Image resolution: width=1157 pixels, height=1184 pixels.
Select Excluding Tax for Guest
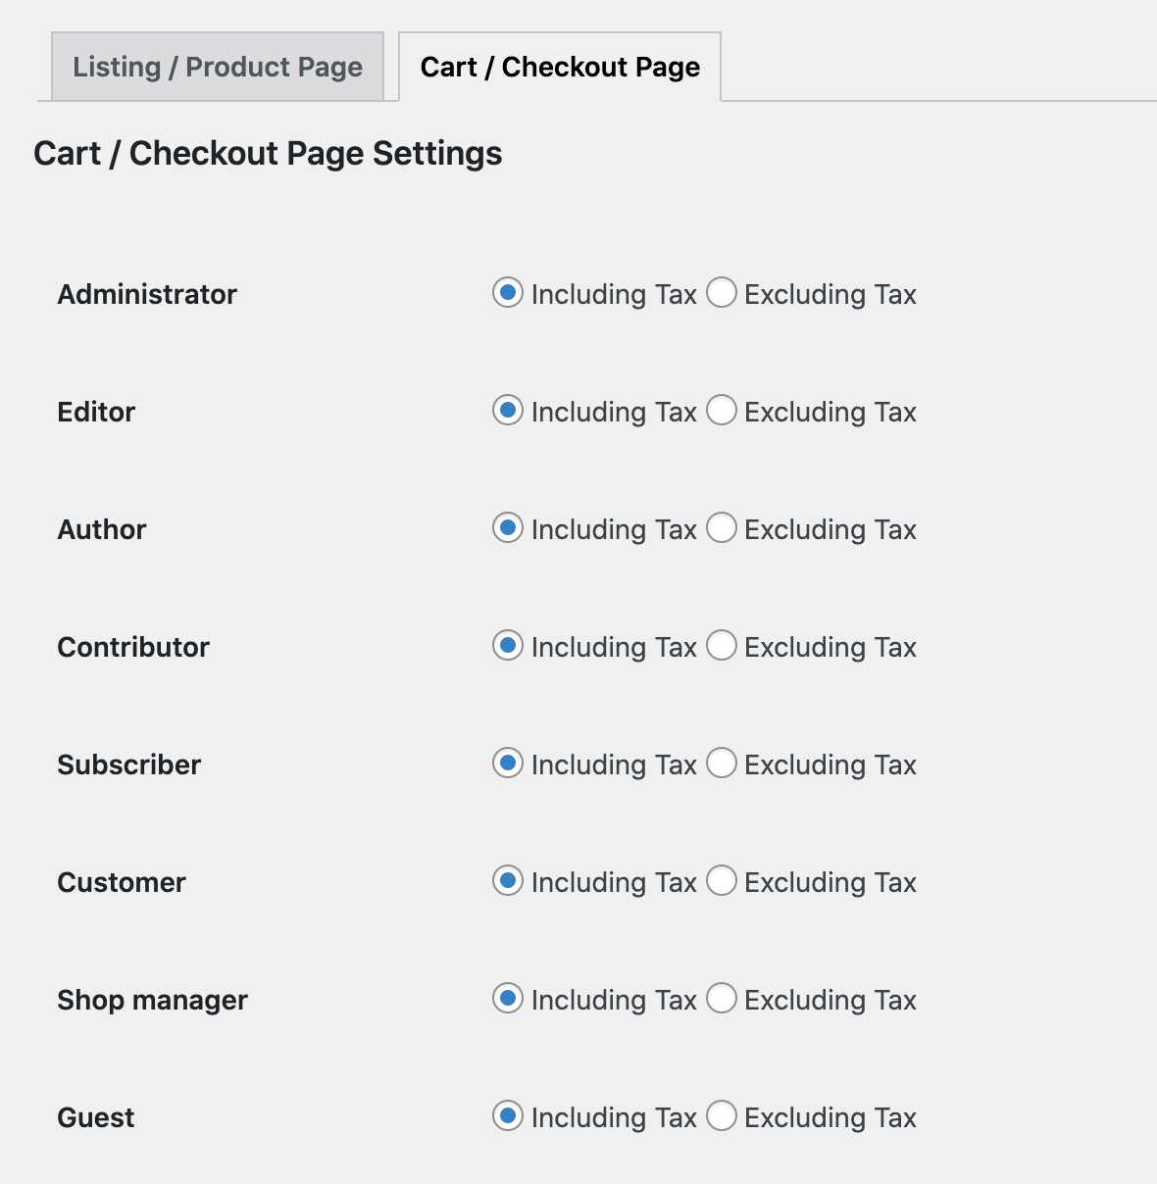pyautogui.click(x=722, y=1117)
